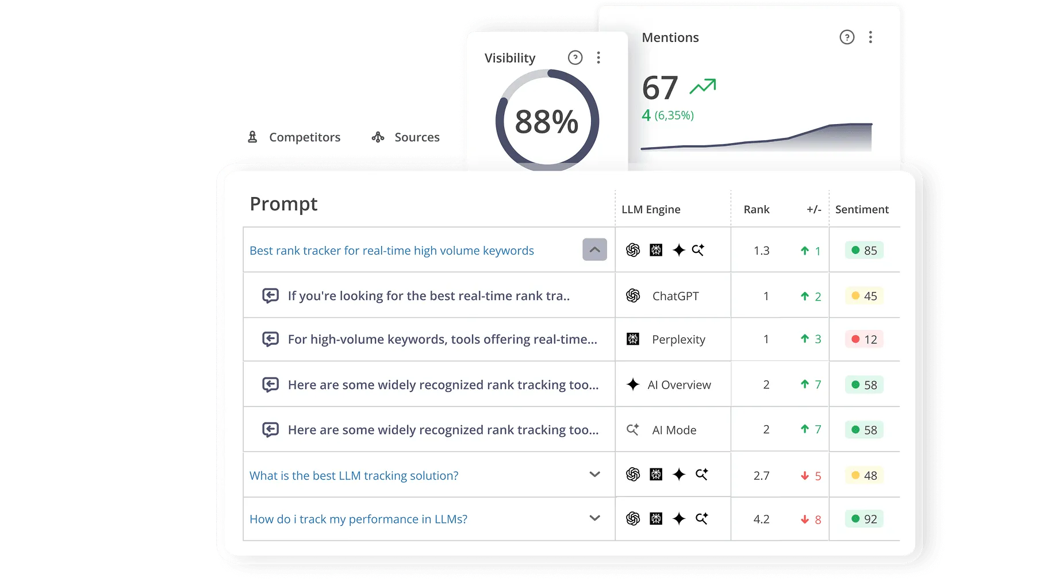This screenshot has height=581, width=1044.
Task: Click the 88% visibility gauge
Action: pos(547,121)
